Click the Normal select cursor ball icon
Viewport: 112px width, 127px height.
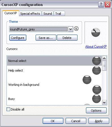pyautogui.click(x=96, y=61)
